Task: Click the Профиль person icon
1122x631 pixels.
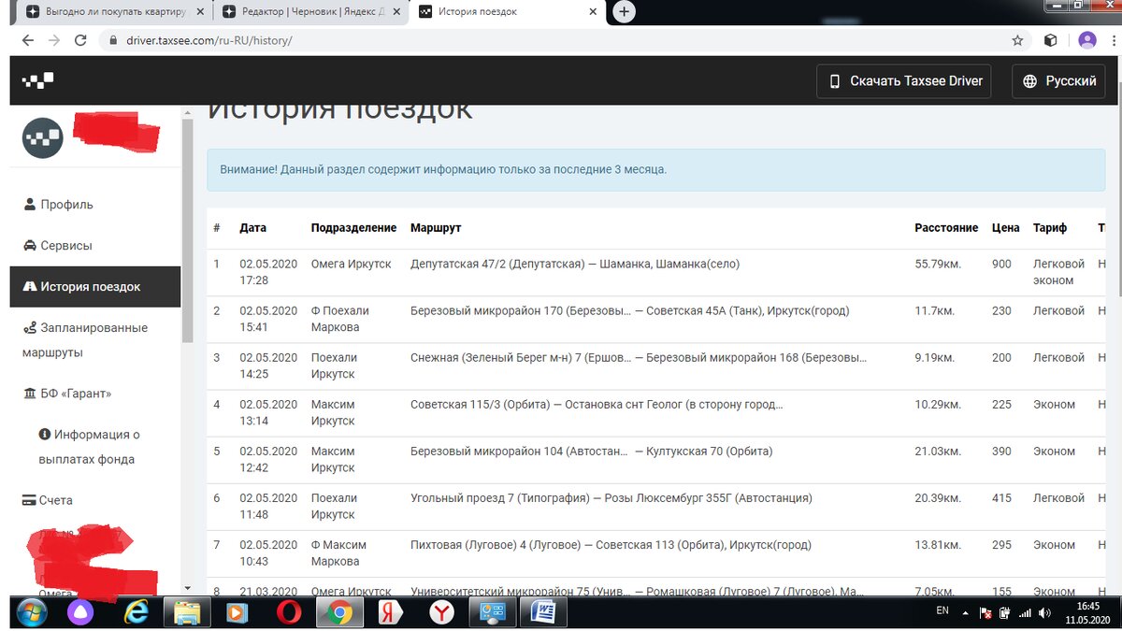Action: pos(30,204)
